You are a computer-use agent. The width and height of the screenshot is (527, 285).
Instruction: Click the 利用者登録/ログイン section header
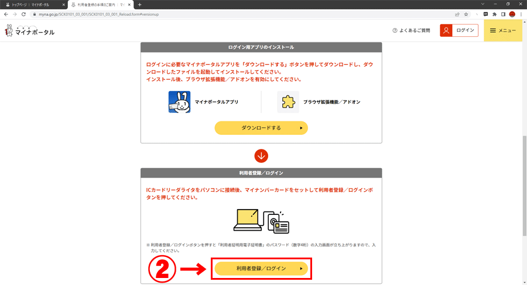tap(261, 173)
